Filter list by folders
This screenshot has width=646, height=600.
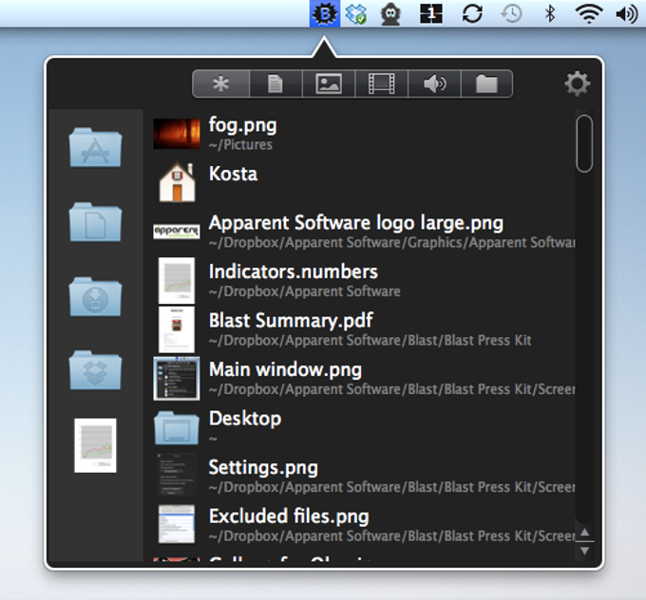[x=486, y=84]
